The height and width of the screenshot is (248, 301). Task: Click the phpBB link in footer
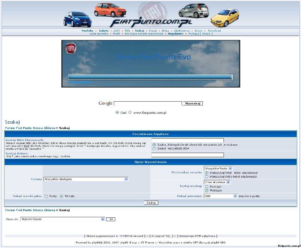tap(96, 243)
